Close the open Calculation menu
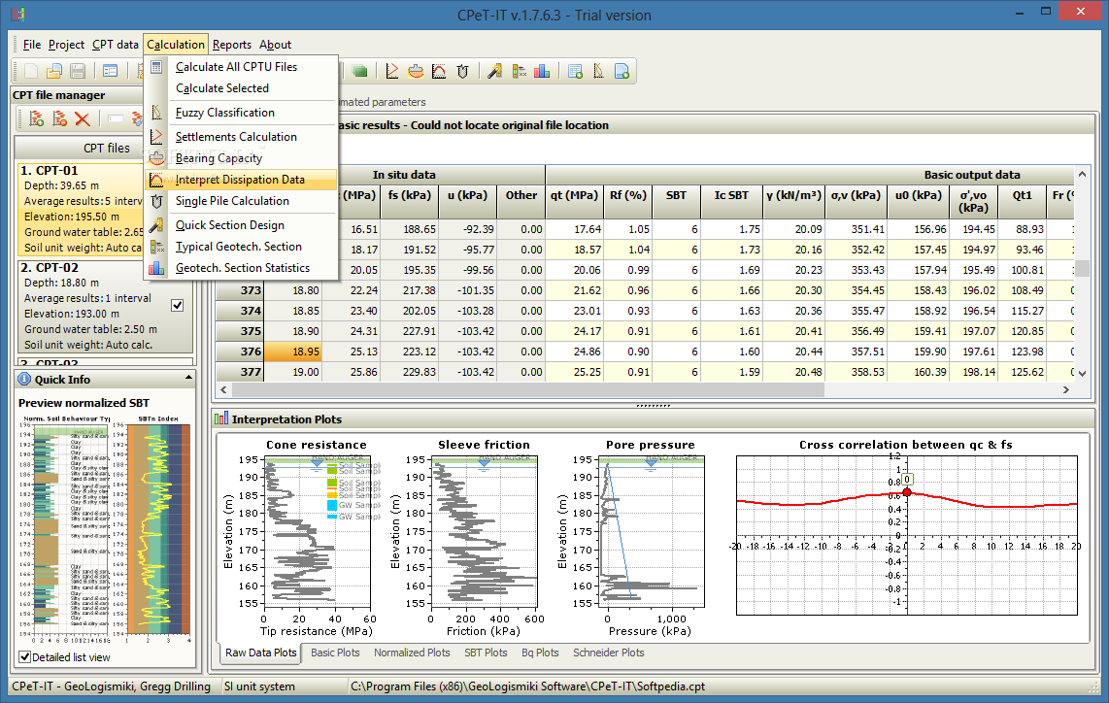Image resolution: width=1109 pixels, height=703 pixels. pos(176,45)
